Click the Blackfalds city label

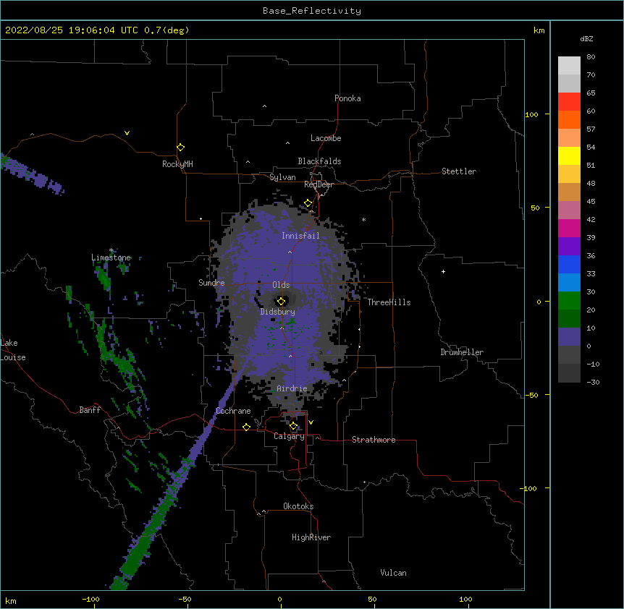click(x=319, y=161)
